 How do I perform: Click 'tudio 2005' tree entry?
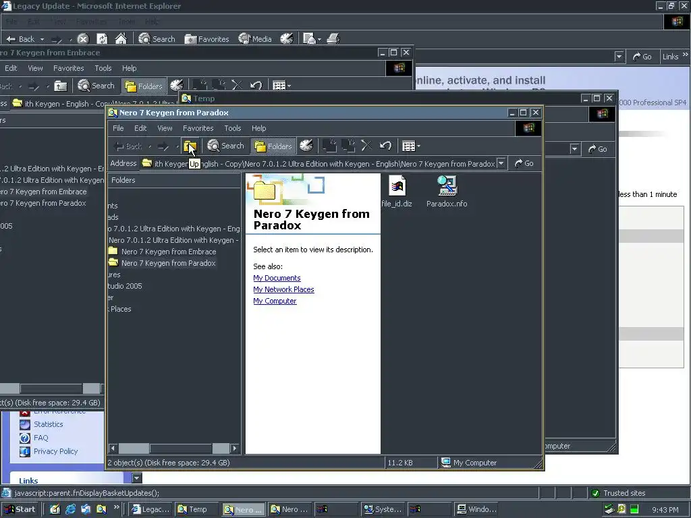click(125, 286)
